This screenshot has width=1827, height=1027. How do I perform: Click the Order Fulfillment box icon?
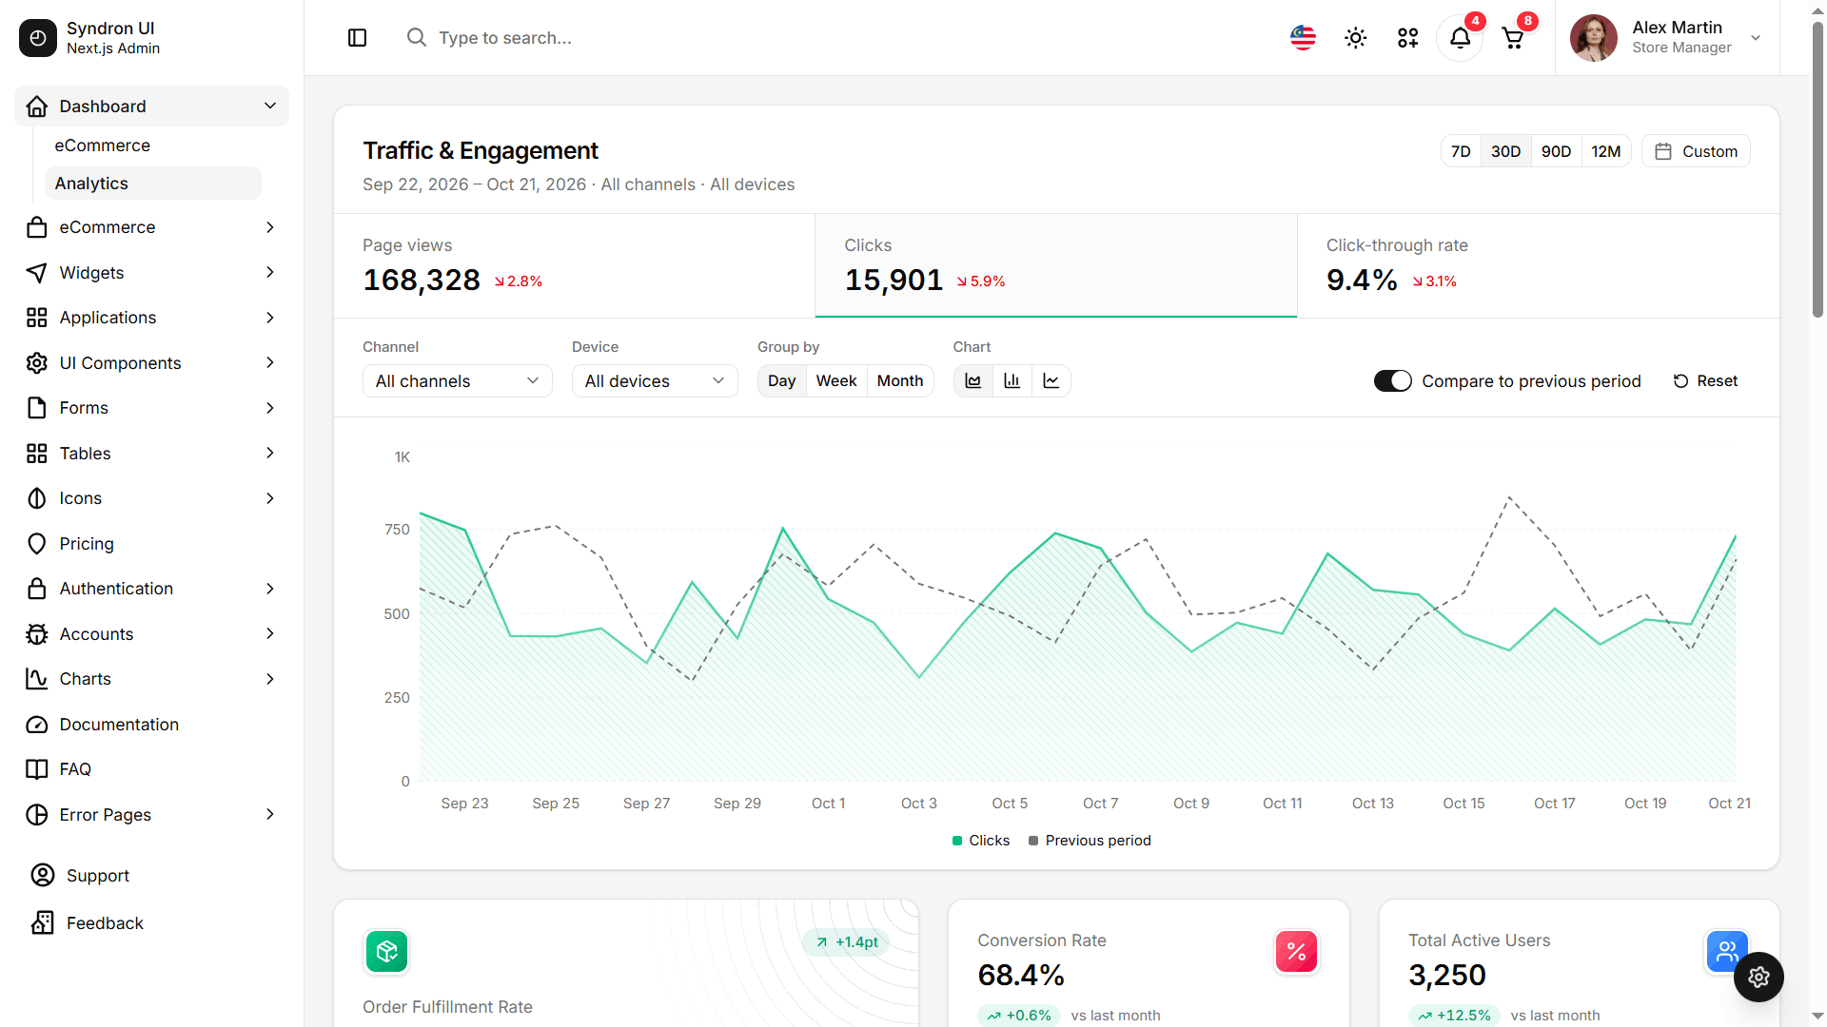click(x=386, y=951)
